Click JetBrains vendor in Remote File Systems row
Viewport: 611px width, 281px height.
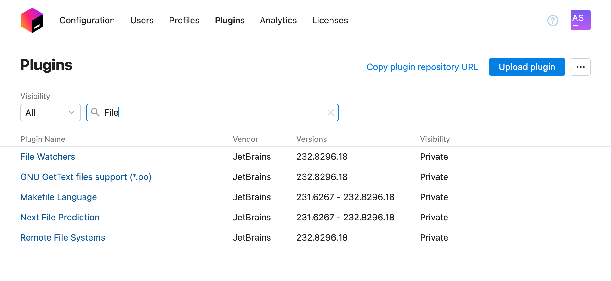252,238
